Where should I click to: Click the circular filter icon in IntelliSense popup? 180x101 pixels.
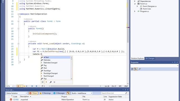[54, 82]
